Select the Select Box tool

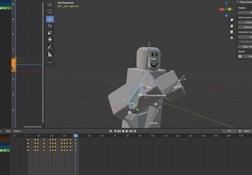click(x=50, y=5)
